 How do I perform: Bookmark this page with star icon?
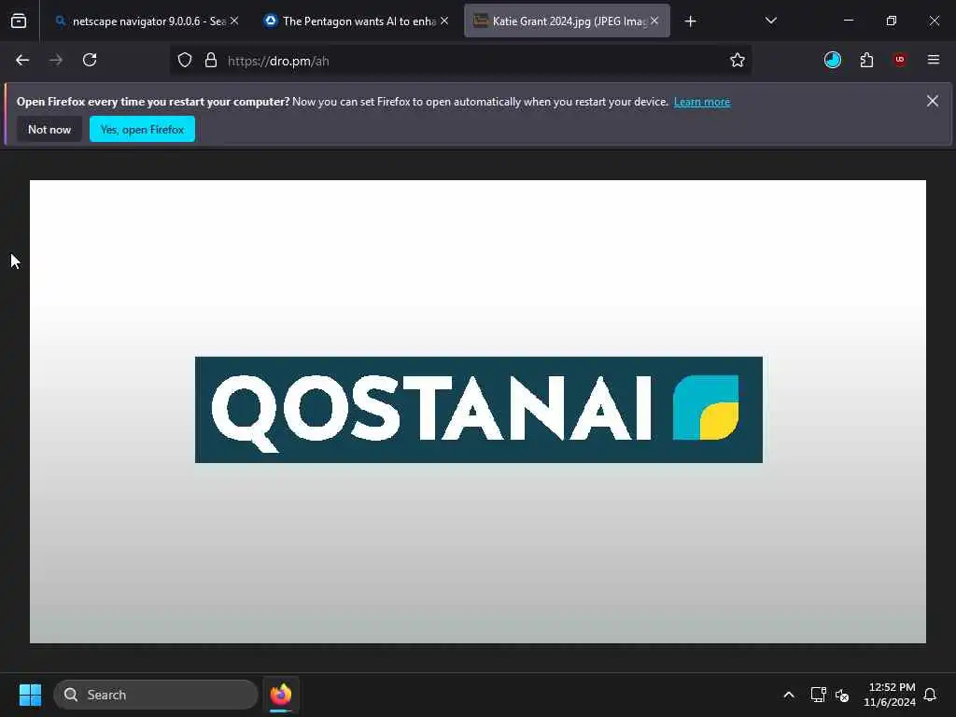(738, 61)
